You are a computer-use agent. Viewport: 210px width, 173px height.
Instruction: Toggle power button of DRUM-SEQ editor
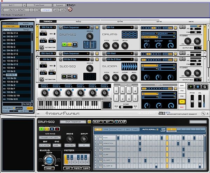point(89,122)
